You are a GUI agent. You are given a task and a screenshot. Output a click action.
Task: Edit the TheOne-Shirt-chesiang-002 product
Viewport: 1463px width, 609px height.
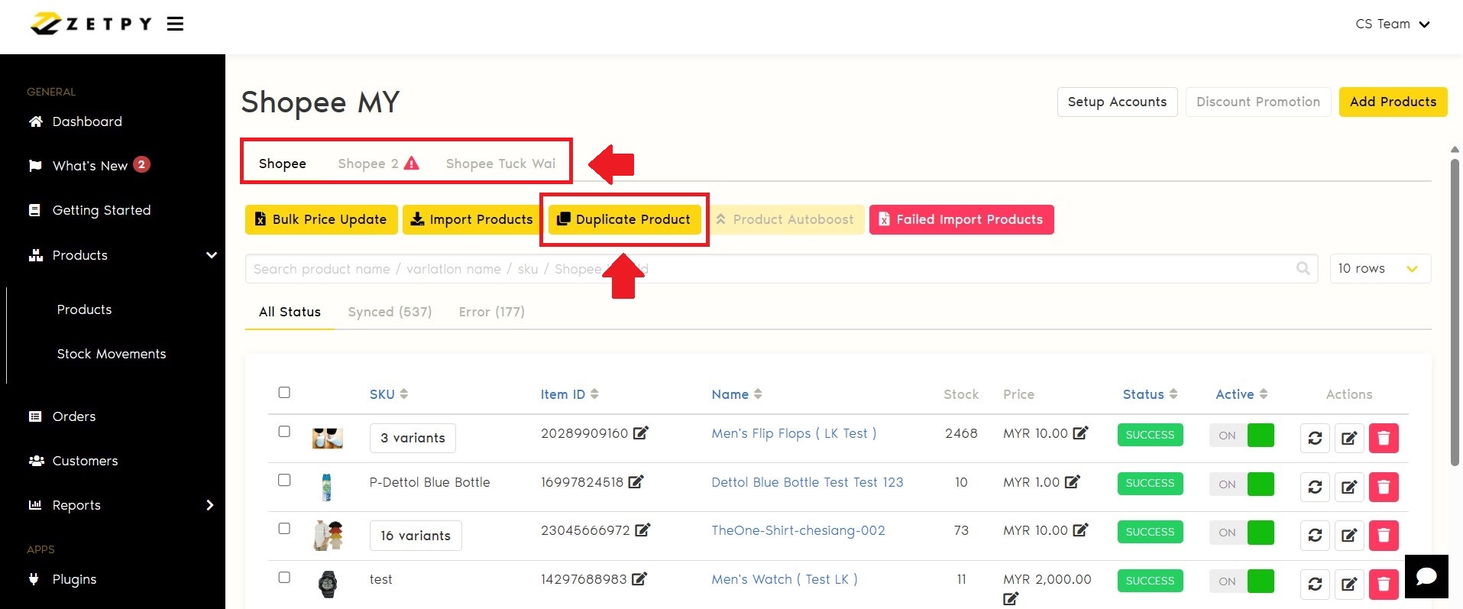click(x=1349, y=536)
